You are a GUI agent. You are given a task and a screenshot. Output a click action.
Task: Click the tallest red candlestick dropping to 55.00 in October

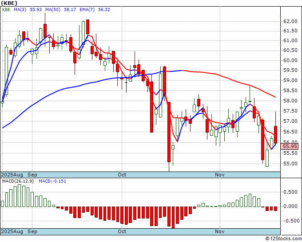(x=169, y=132)
